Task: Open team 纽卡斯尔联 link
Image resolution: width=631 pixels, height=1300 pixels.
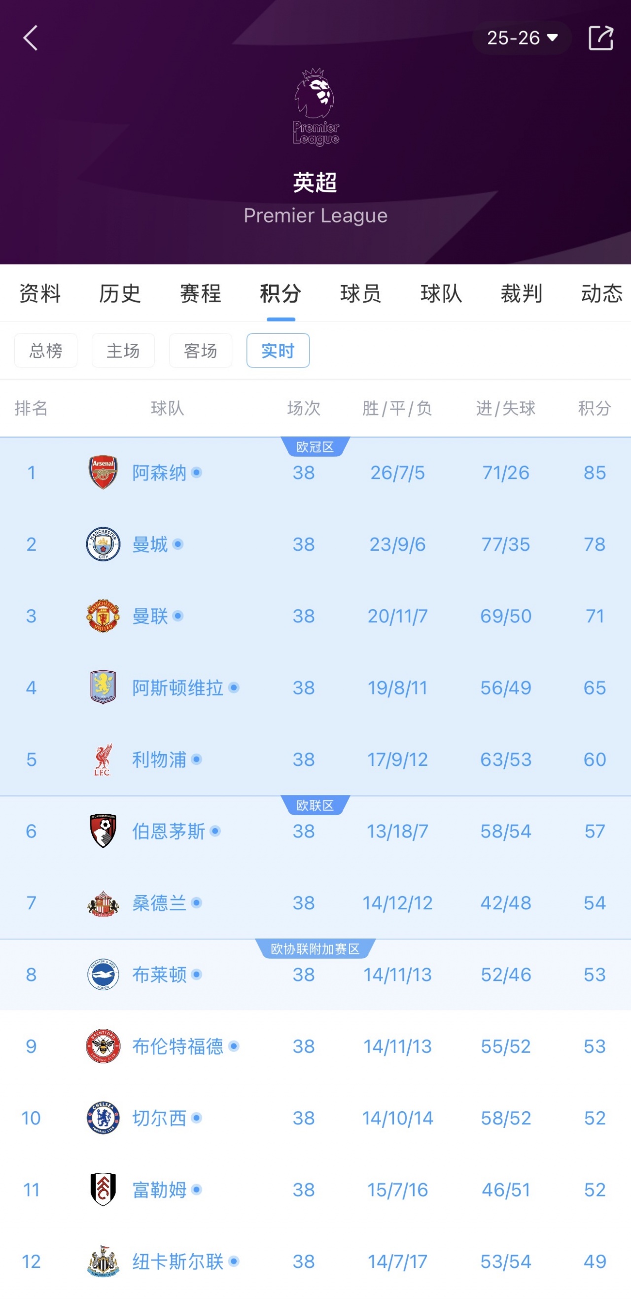Action: tap(178, 1261)
